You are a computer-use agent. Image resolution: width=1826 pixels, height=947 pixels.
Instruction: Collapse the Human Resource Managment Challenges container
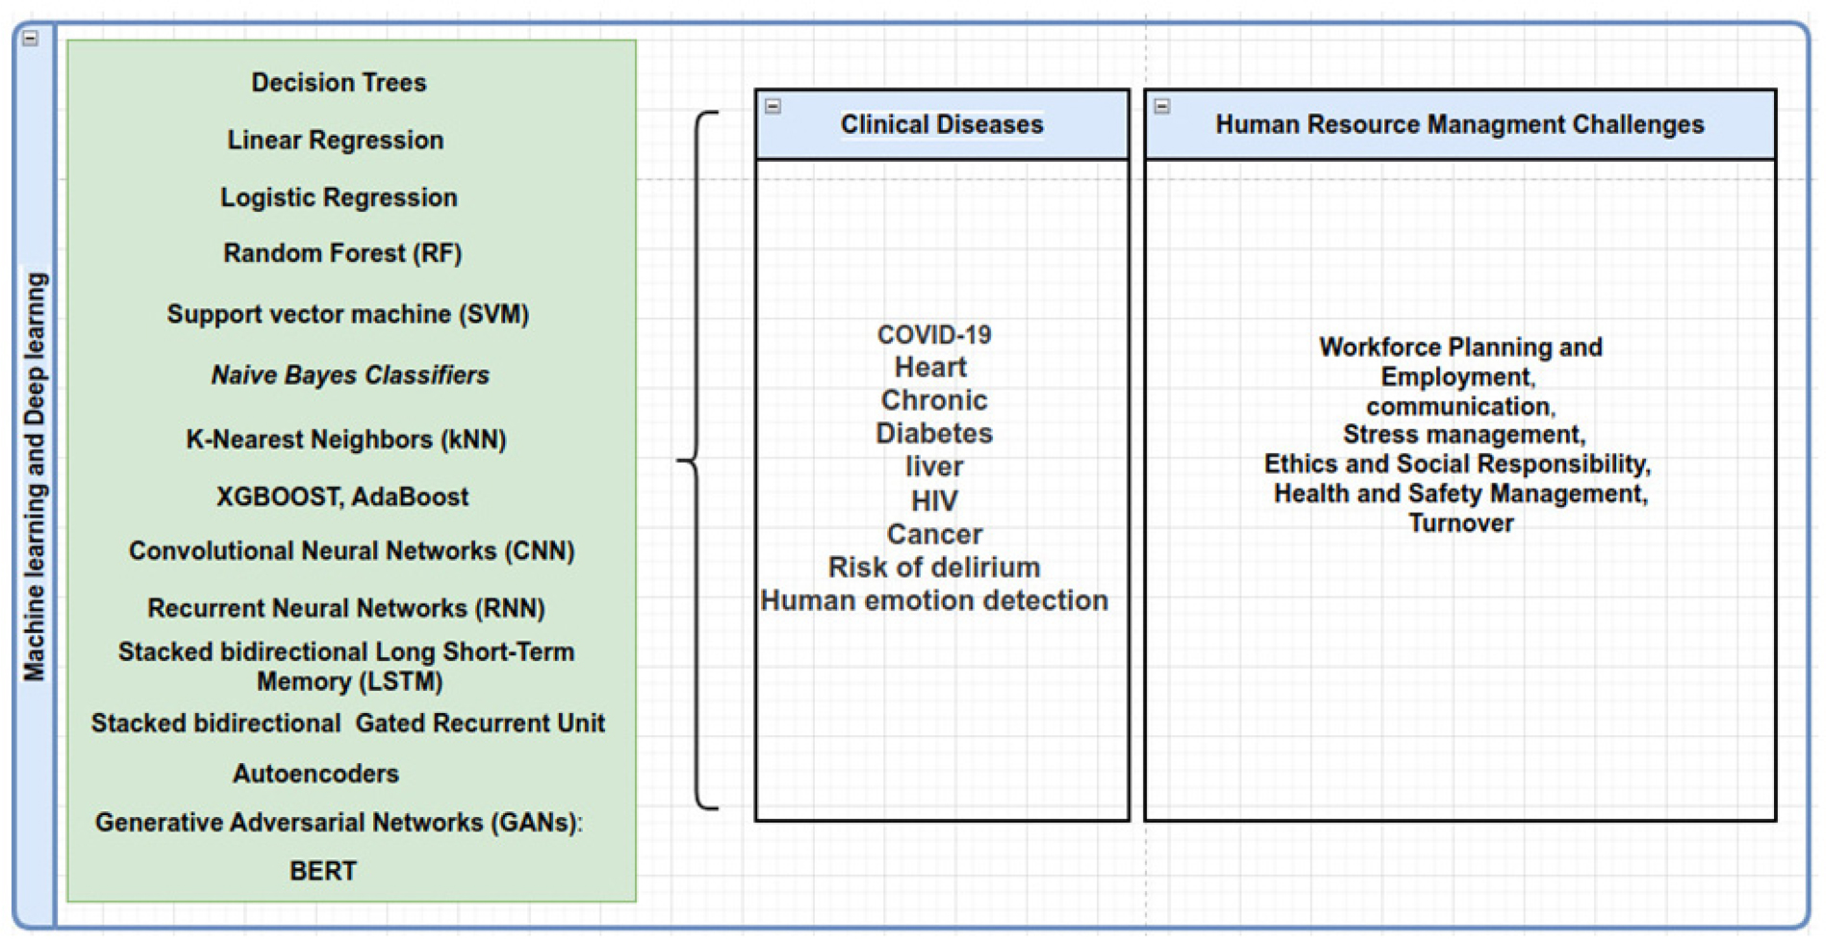pos(1162,107)
